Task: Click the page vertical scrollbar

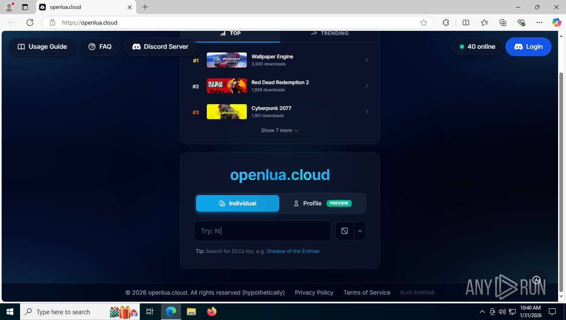Action: pos(561,182)
